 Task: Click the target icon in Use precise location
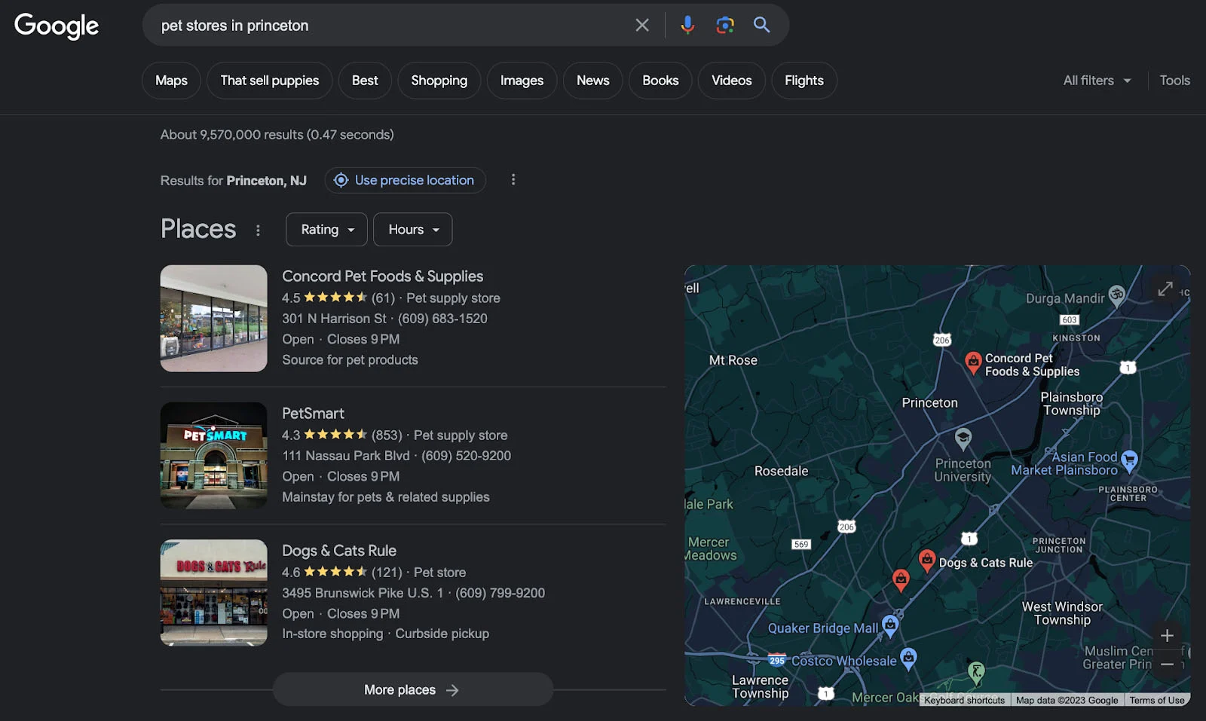coord(341,180)
